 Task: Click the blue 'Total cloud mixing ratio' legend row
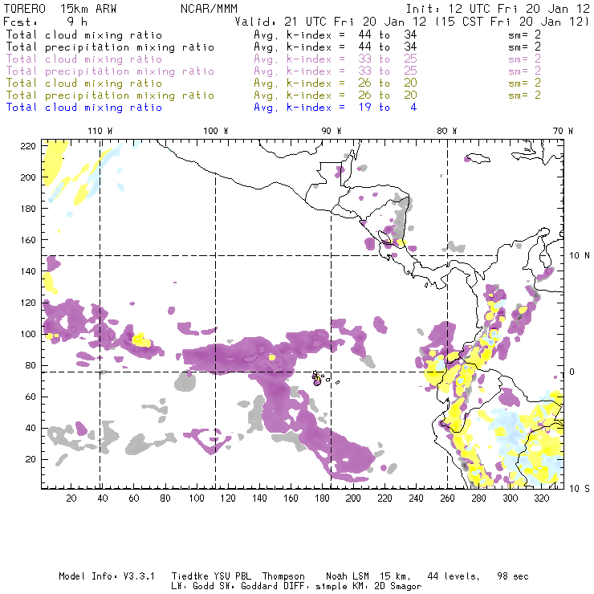click(211, 108)
